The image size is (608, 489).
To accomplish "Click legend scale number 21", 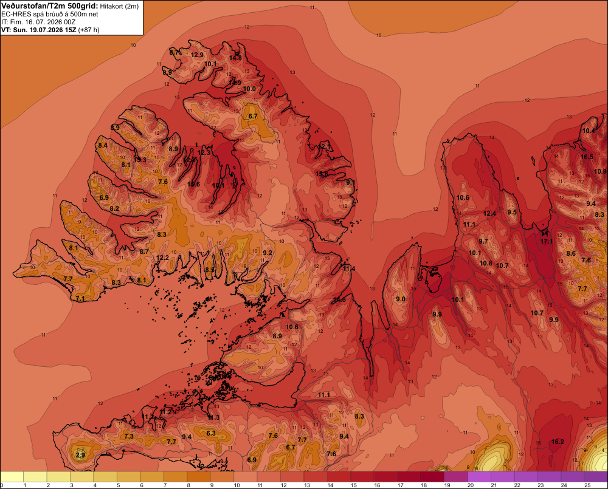I will pos(494,485).
